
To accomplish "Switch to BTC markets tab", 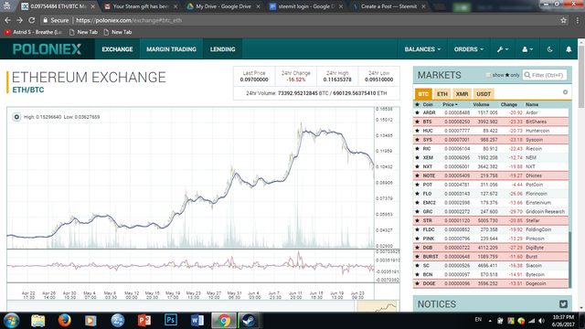I will click(x=423, y=94).
